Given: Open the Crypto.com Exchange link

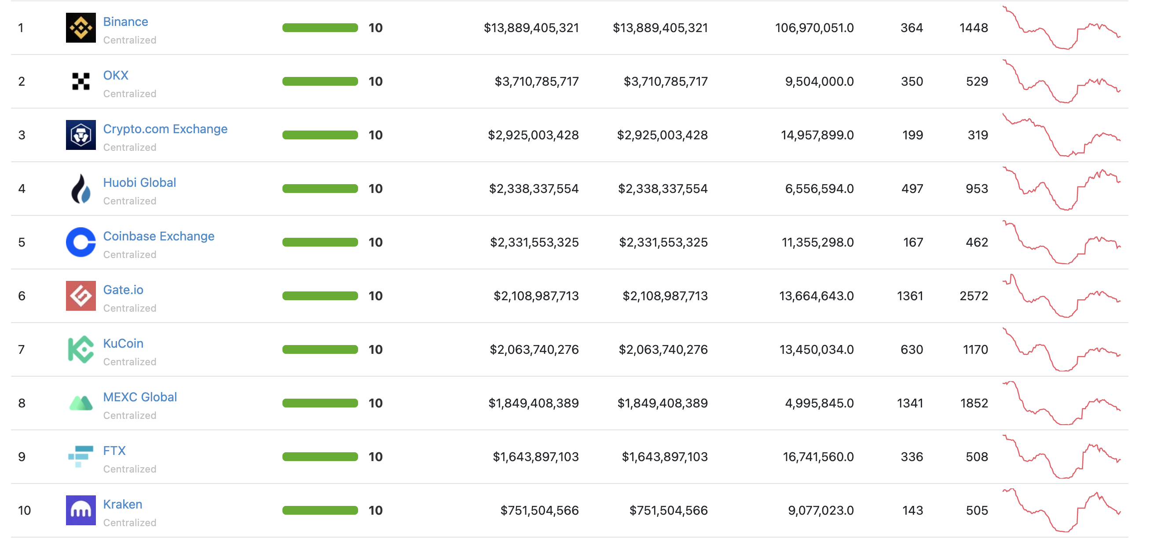Looking at the screenshot, I should pos(165,129).
